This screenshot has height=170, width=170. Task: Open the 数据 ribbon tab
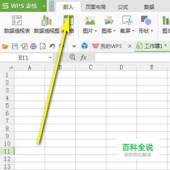149,7
